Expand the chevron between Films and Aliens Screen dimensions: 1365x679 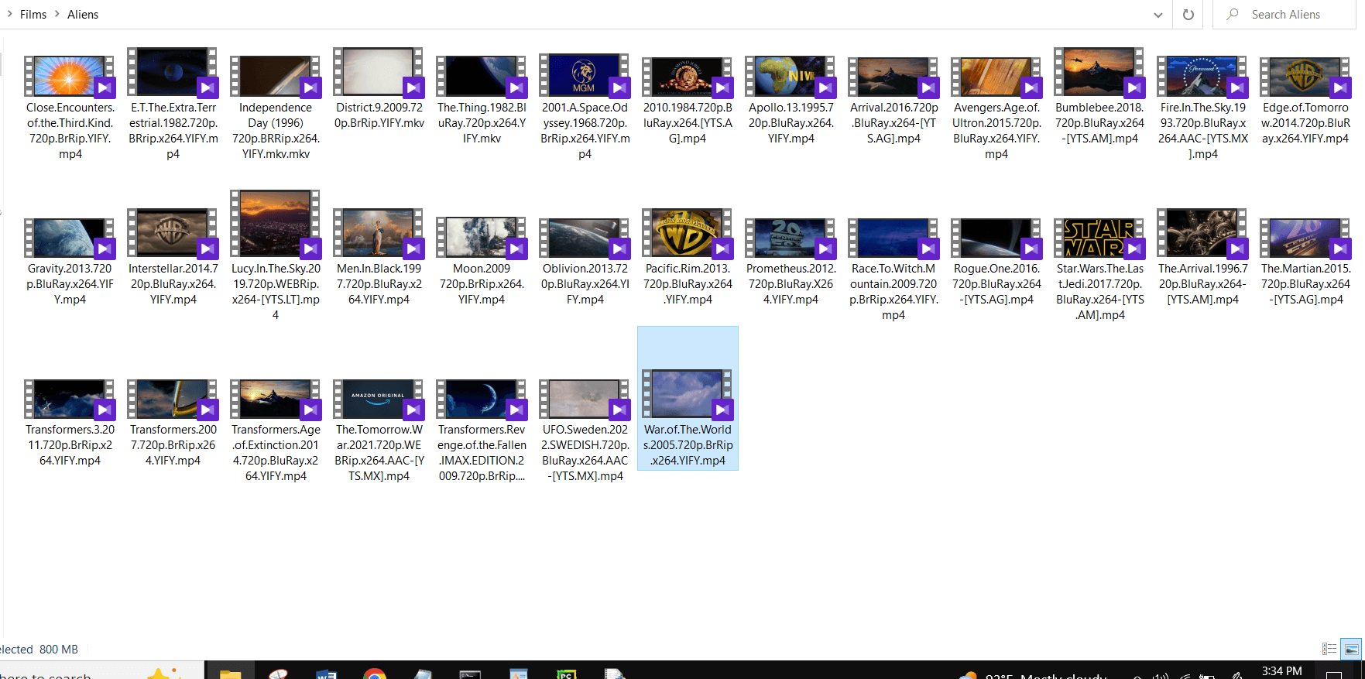(57, 14)
